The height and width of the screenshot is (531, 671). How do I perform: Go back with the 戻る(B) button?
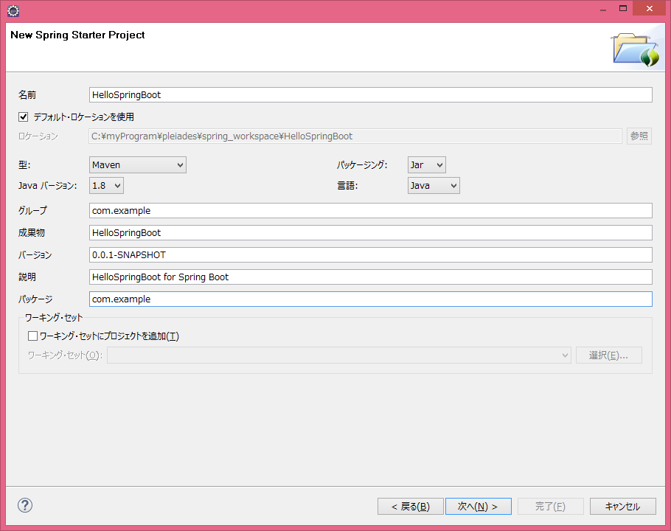(x=411, y=506)
